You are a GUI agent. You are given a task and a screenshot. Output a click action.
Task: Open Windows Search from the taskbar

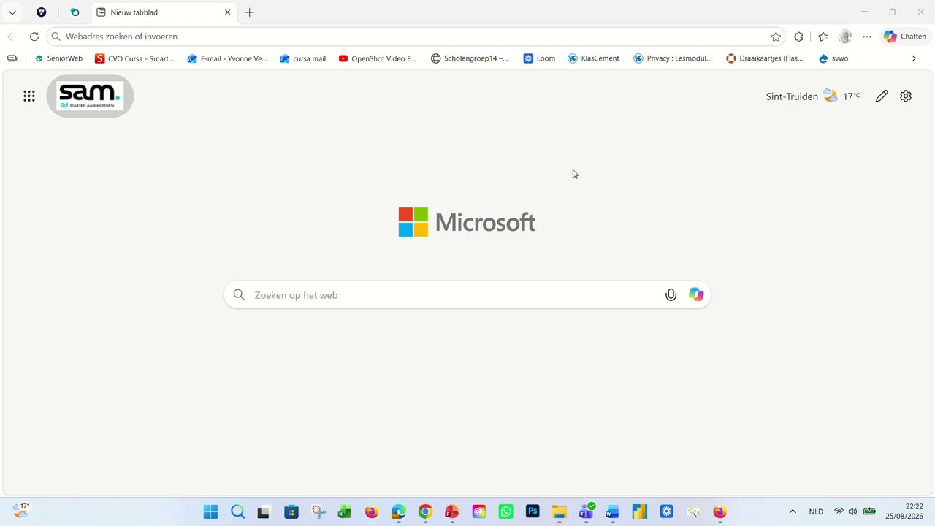click(237, 511)
